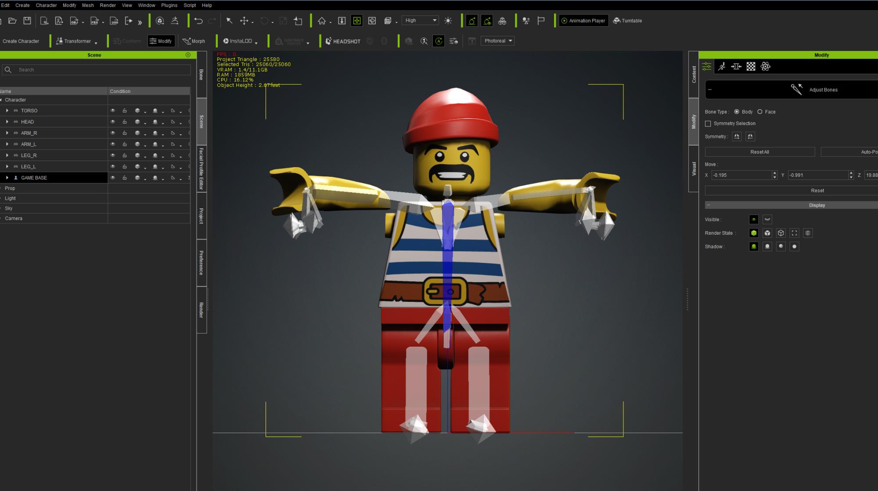Image resolution: width=878 pixels, height=491 pixels.
Task: Choose the Select arrow tool
Action: (x=229, y=21)
